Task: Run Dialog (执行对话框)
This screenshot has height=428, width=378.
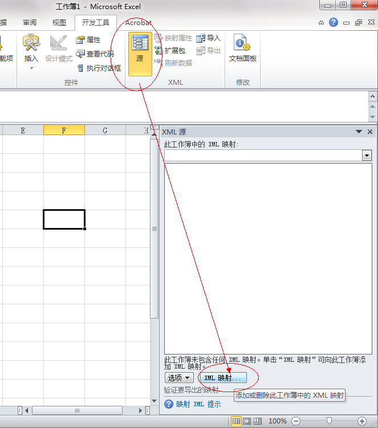Action: (x=99, y=68)
